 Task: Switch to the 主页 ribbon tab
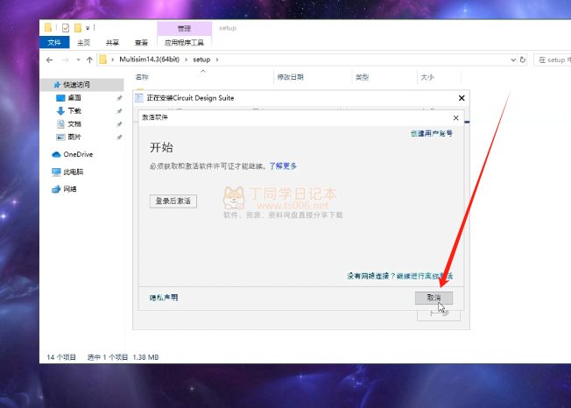click(x=83, y=42)
